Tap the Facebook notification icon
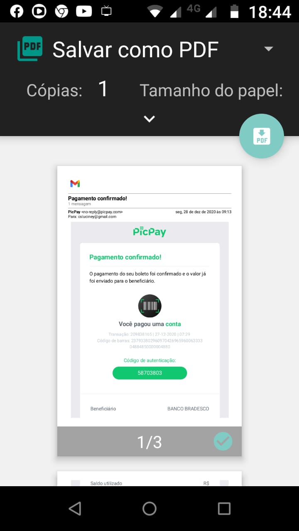This screenshot has width=299, height=531. coord(17,11)
